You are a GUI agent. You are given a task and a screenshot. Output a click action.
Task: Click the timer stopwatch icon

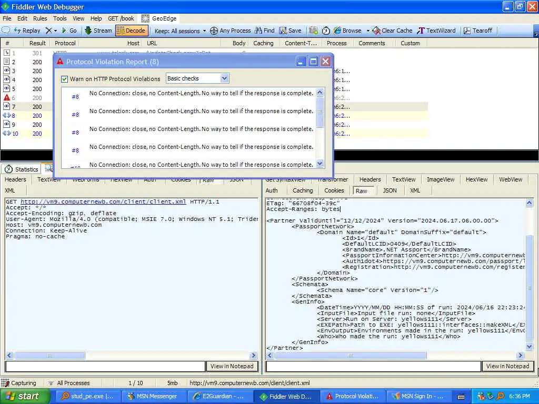[x=326, y=31]
